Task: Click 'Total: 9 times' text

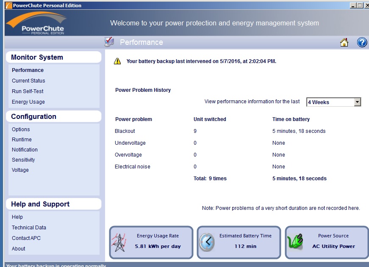Action: click(x=210, y=179)
